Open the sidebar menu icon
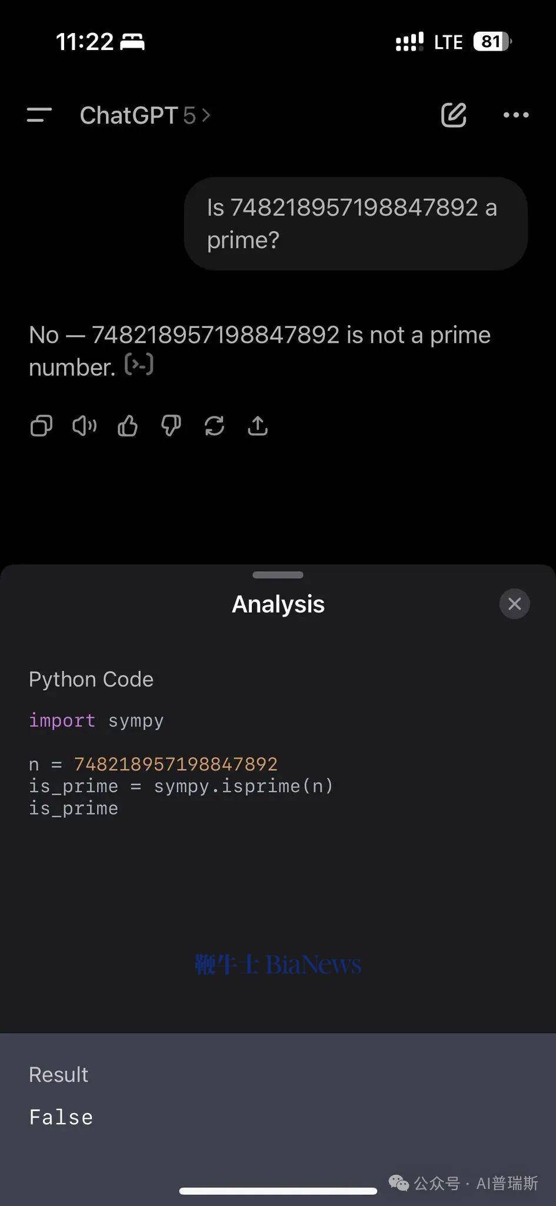556x1206 pixels. [39, 115]
